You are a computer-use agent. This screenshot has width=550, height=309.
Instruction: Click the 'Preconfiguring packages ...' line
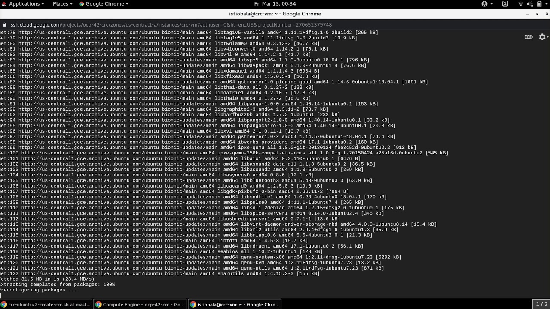tap(38, 290)
